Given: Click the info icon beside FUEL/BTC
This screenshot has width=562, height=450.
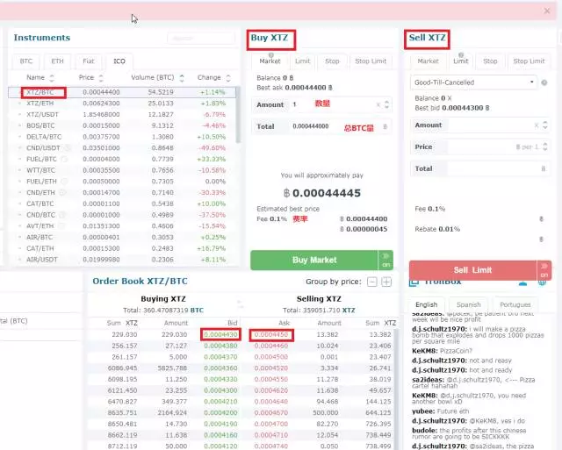Looking at the screenshot, I should coord(64,159).
